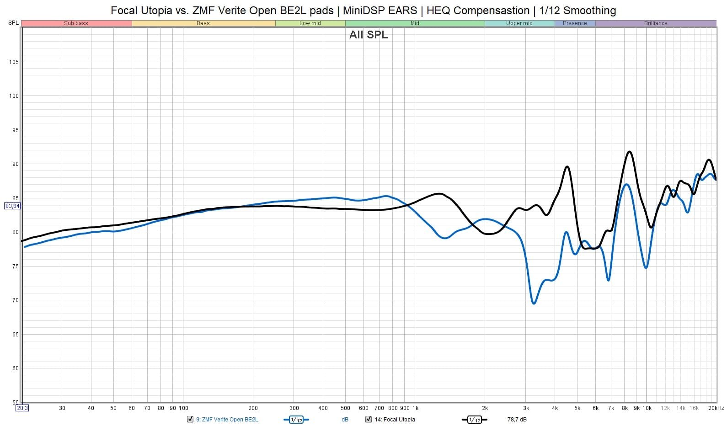Click the 78,7 dB readout value

click(x=517, y=420)
